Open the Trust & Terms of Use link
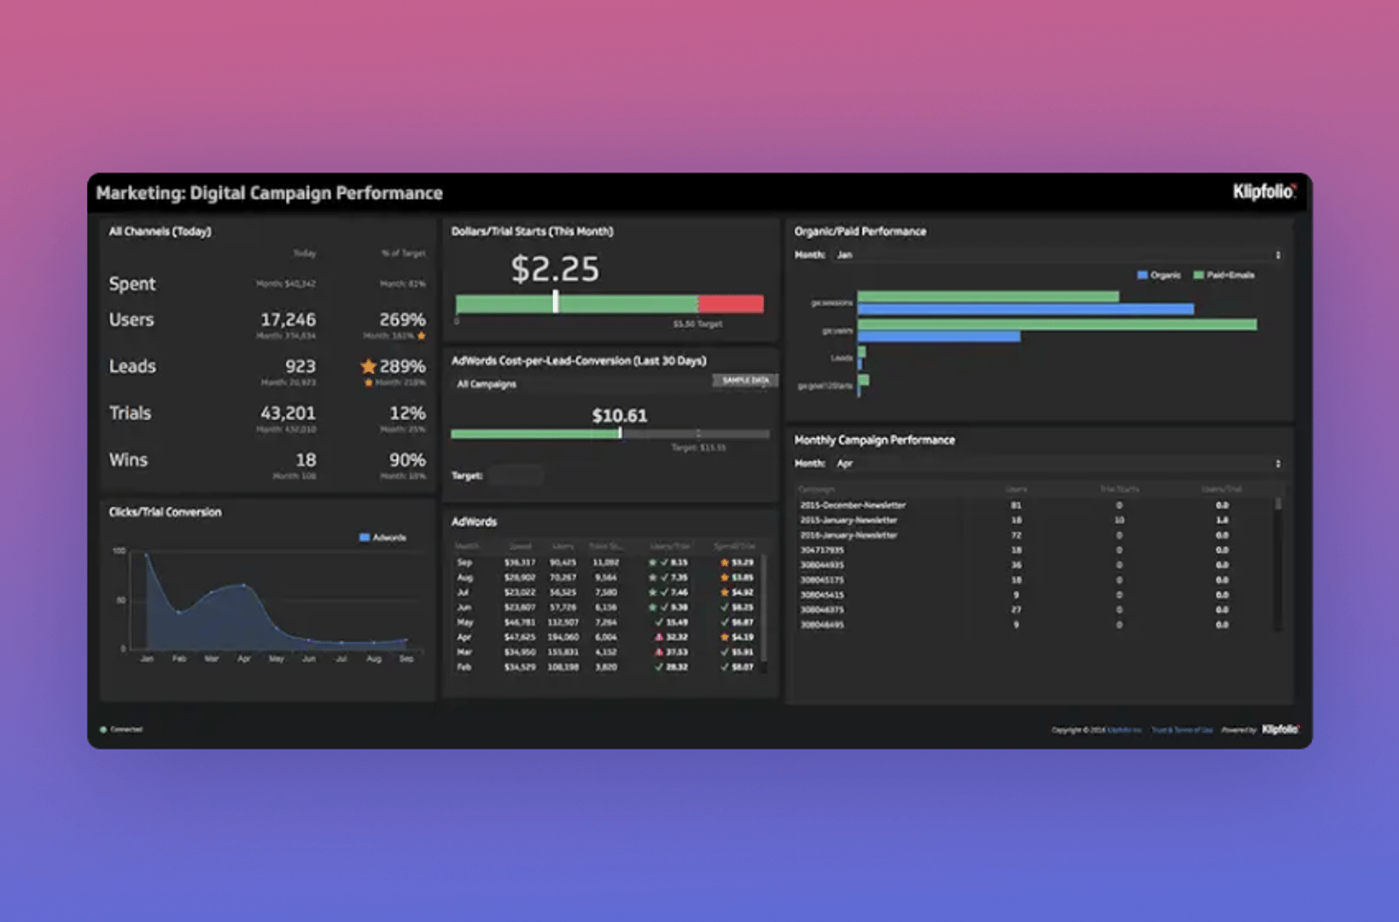Screen dimensions: 1399x922 pyautogui.click(x=1182, y=730)
